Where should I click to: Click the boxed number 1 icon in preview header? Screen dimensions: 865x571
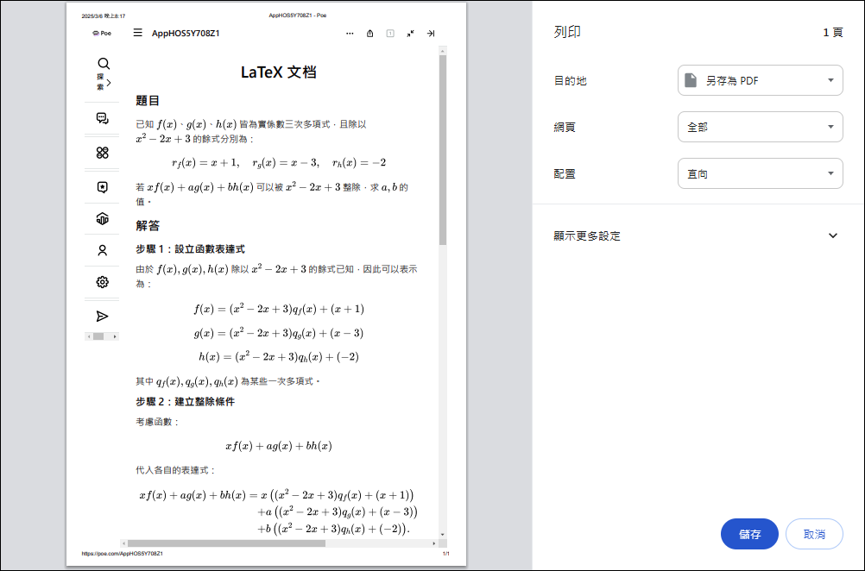click(390, 34)
